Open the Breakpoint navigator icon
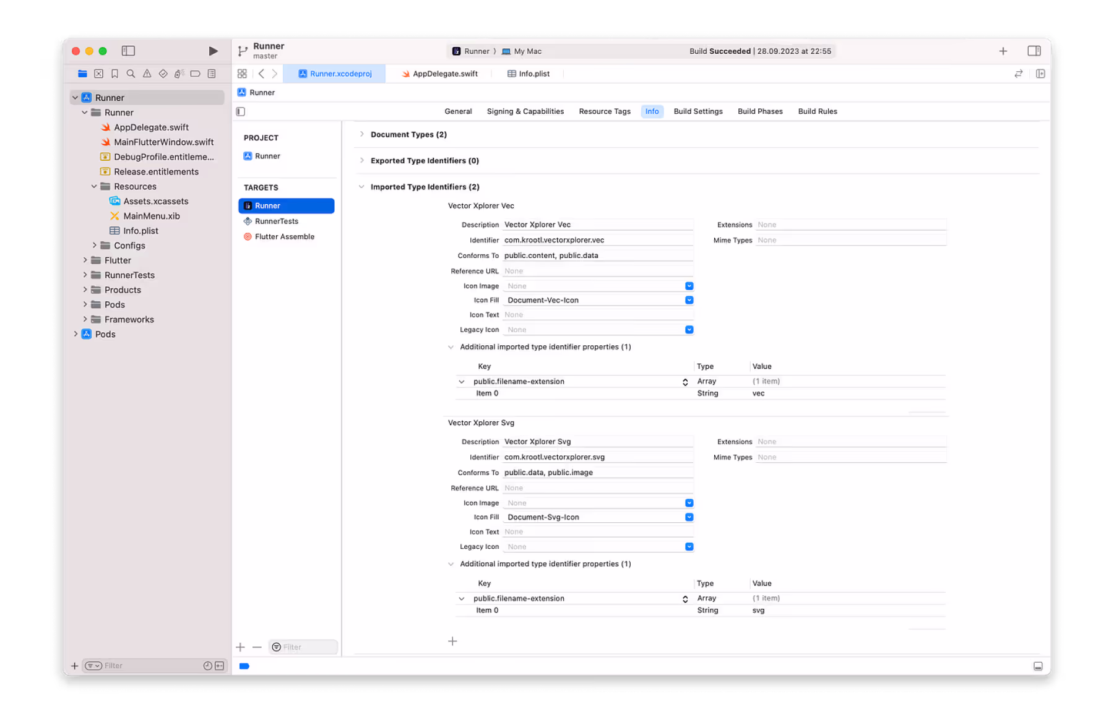Screen dimensions: 1114x714 [195, 74]
